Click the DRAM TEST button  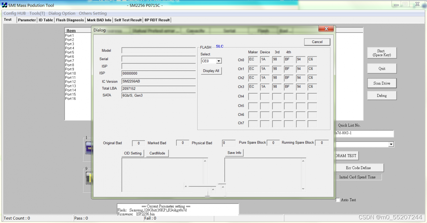tap(347, 156)
